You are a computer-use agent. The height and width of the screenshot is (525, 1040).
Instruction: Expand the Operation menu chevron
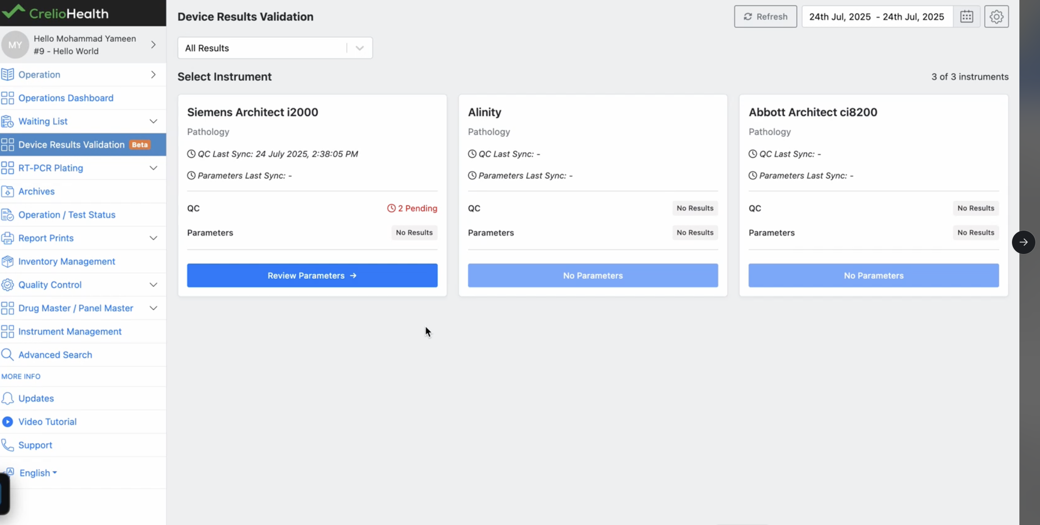(153, 75)
